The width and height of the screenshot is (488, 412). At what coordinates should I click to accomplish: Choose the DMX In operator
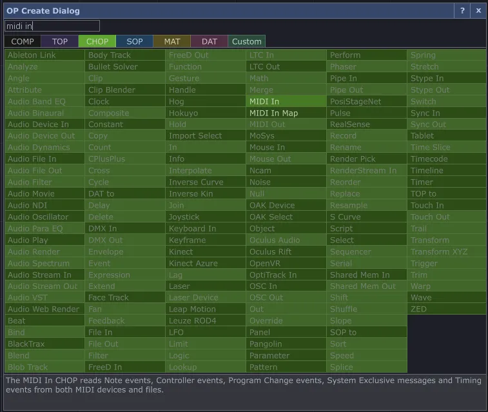pos(125,229)
